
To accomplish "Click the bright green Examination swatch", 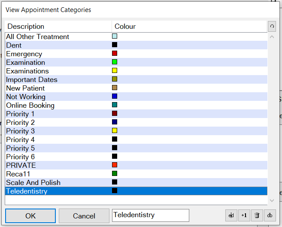I will [x=115, y=62].
